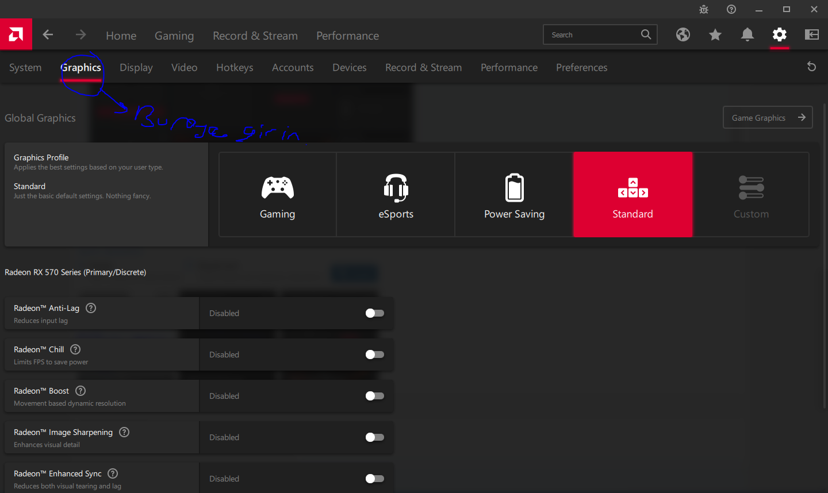Switch to the Accounts settings tab
Image resolution: width=828 pixels, height=493 pixels.
293,68
